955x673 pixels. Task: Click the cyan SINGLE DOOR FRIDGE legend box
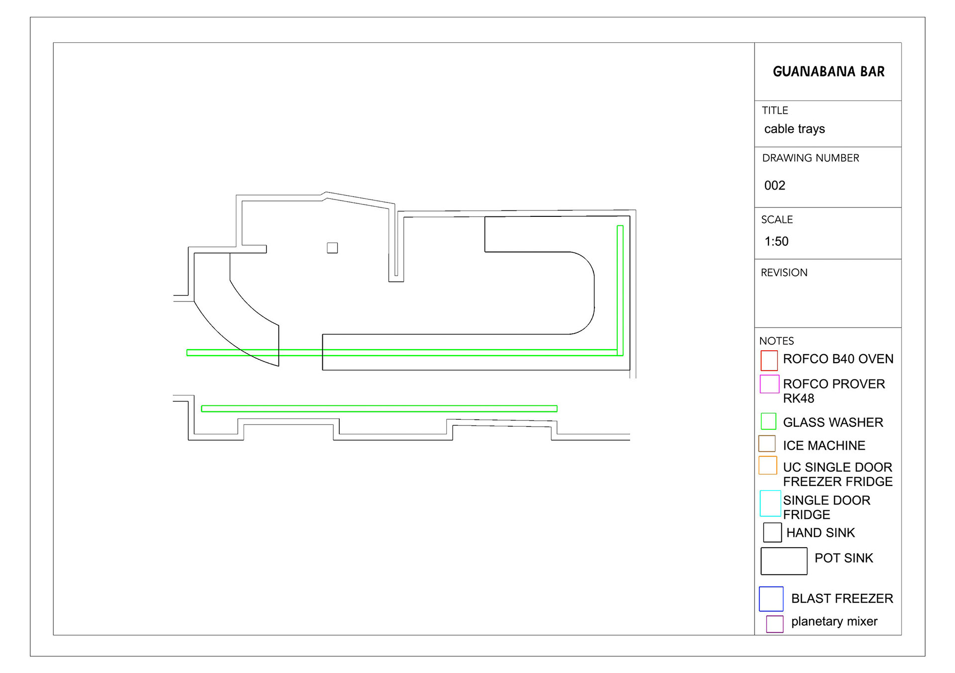click(x=769, y=503)
